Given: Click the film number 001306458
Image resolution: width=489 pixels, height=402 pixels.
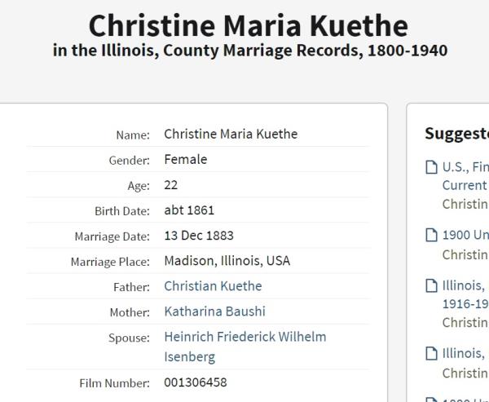Looking at the screenshot, I should pos(196,382).
